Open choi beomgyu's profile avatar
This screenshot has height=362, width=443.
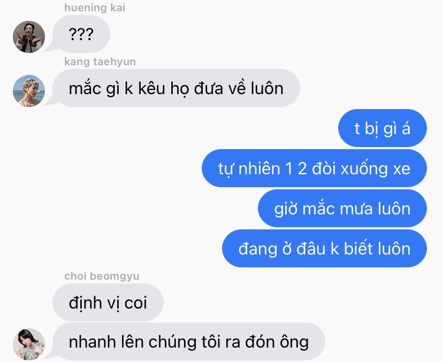click(29, 344)
